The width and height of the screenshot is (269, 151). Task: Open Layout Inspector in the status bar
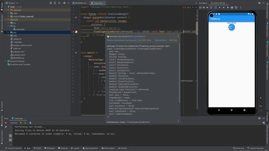click(x=256, y=148)
